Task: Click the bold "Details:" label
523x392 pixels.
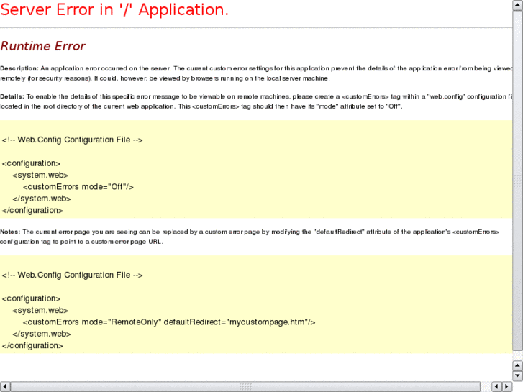Action: [12, 96]
